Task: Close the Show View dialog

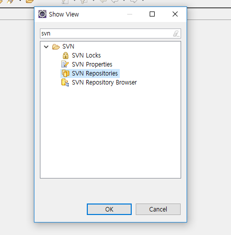Action: (x=175, y=14)
